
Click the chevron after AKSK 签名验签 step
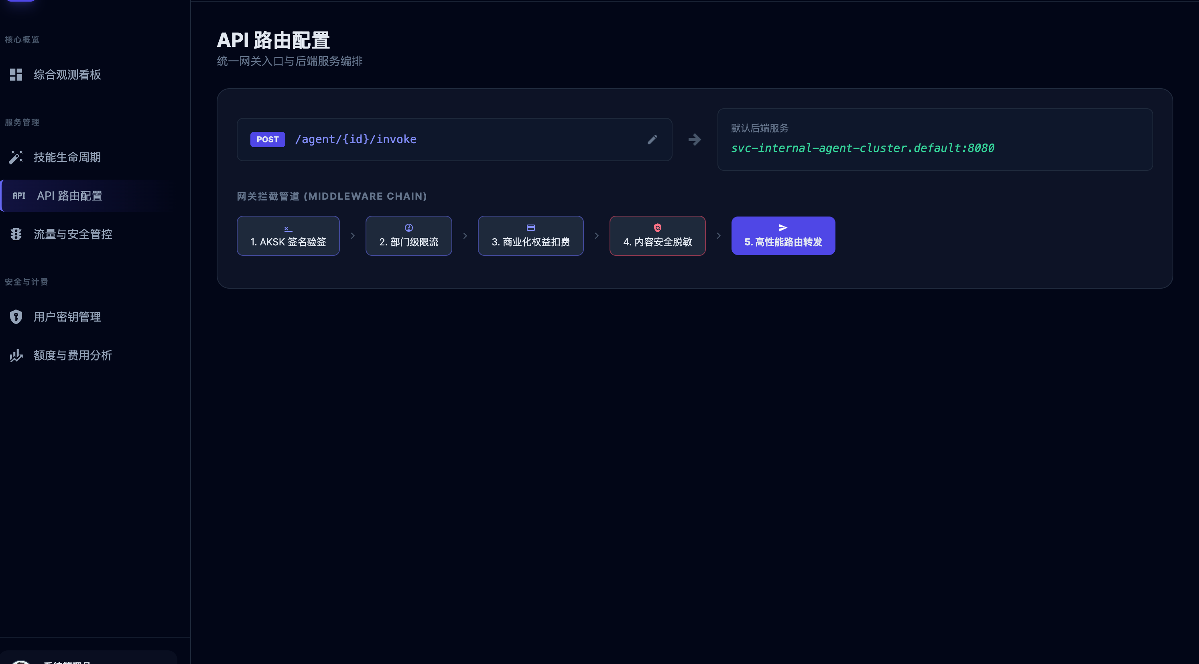[352, 236]
